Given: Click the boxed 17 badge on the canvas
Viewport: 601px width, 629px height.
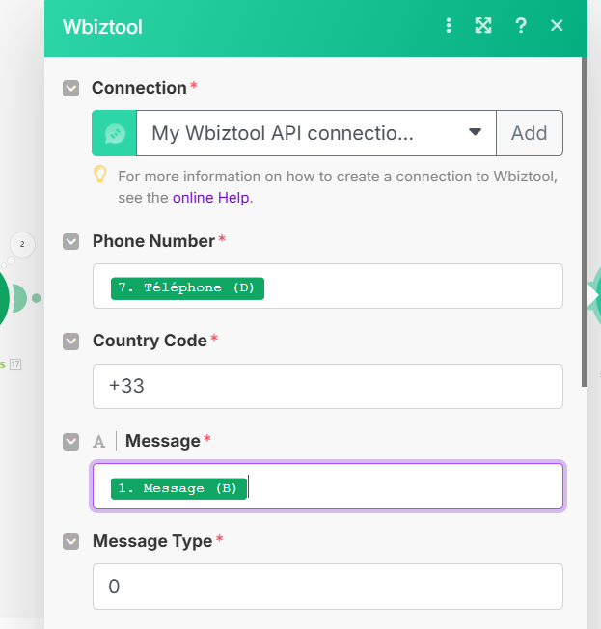Looking at the screenshot, I should coord(15,365).
